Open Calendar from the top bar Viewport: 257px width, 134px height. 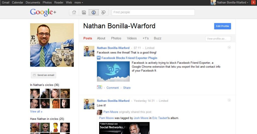point(18,2)
